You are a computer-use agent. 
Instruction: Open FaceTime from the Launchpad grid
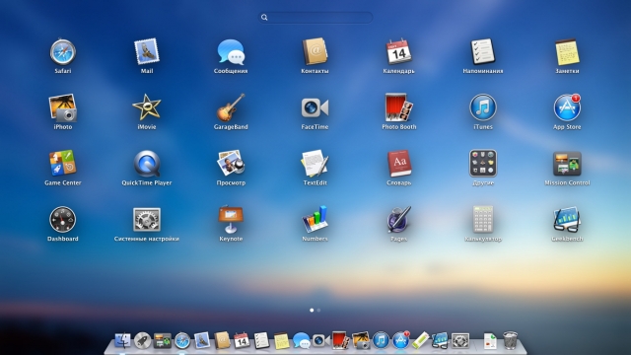315,107
